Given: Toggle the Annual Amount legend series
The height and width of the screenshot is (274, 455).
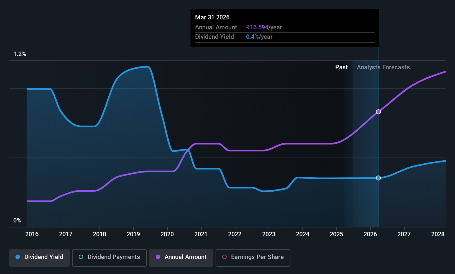Looking at the screenshot, I should tap(181, 258).
